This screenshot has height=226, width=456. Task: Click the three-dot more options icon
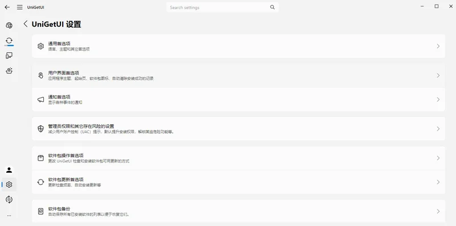pyautogui.click(x=9, y=216)
